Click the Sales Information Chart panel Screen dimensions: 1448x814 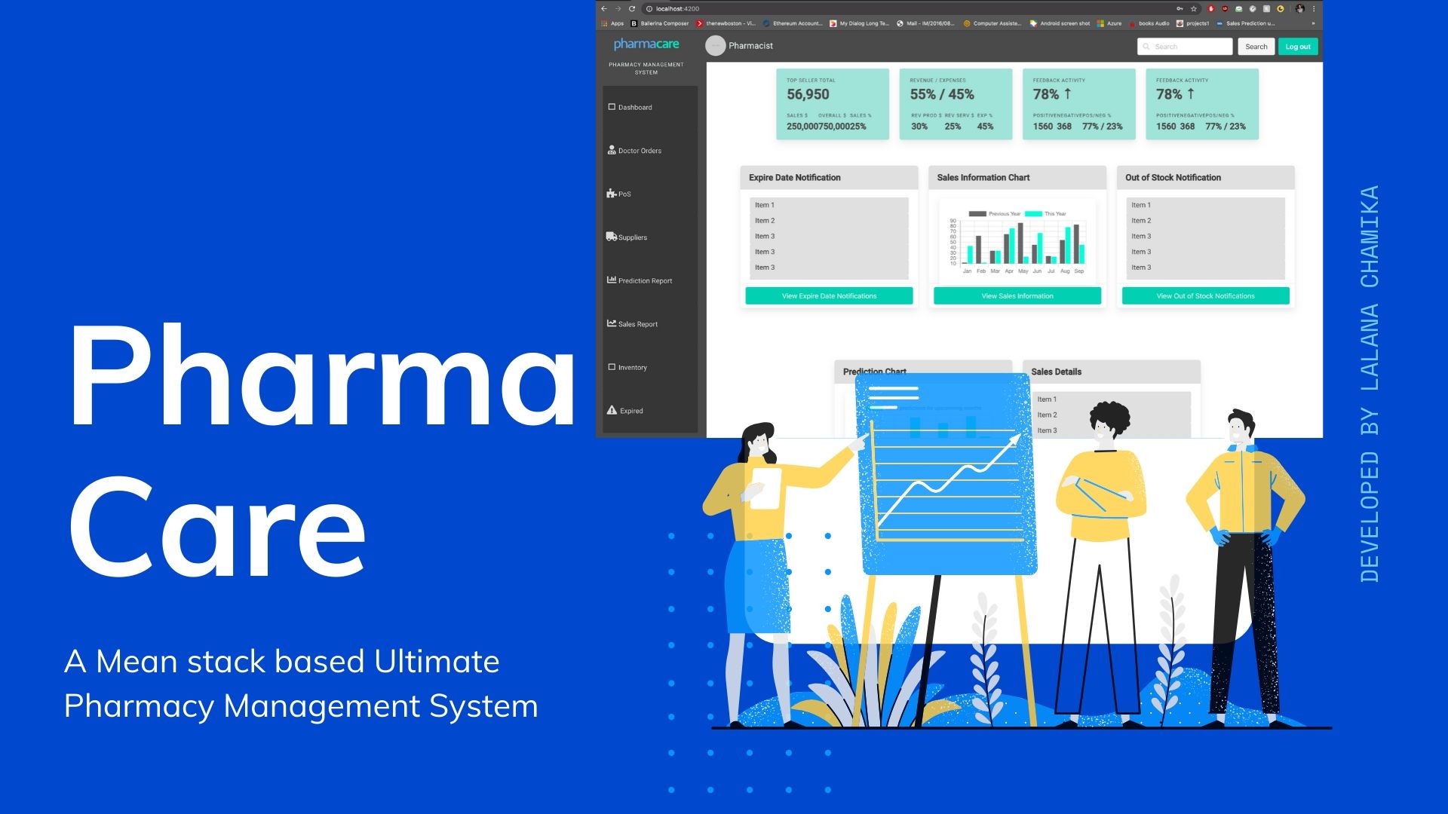click(x=1017, y=236)
